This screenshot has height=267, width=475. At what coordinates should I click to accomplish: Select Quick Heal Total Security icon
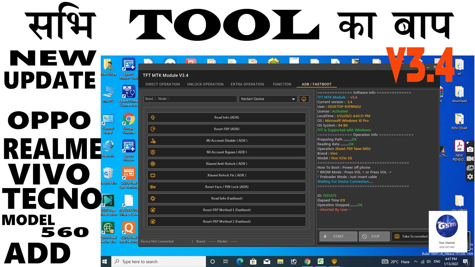(x=129, y=233)
